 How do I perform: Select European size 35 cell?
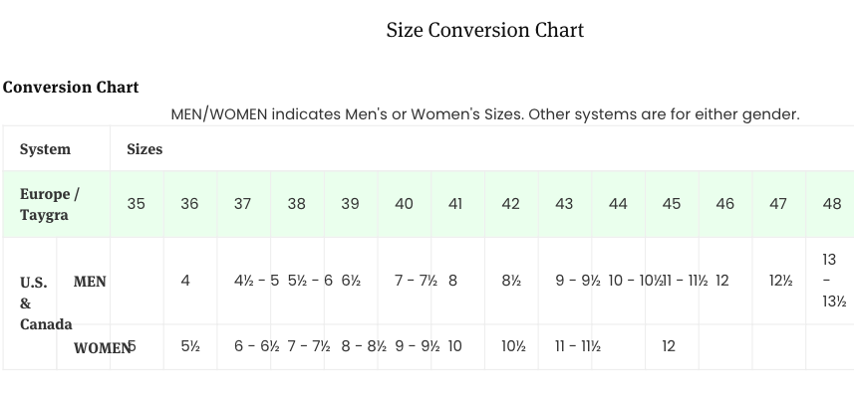pos(137,203)
